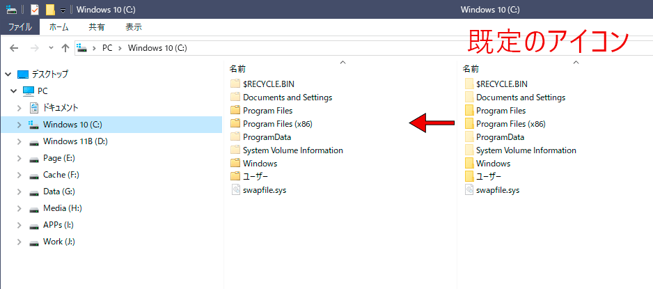Click ProgramData folder icon in right list

469,137
